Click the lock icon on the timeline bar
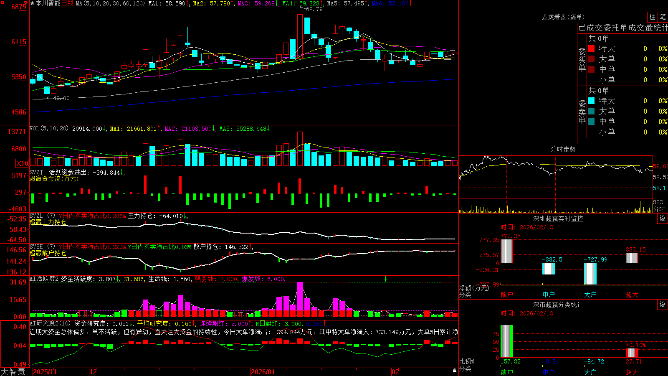 point(455,371)
